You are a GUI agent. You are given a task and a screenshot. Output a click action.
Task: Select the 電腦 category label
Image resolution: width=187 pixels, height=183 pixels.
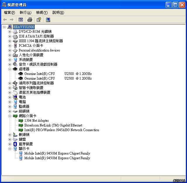pos(22,102)
